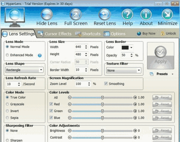
Task: Increase Blue level with plus icon
Action: pyautogui.click(x=135, y=118)
